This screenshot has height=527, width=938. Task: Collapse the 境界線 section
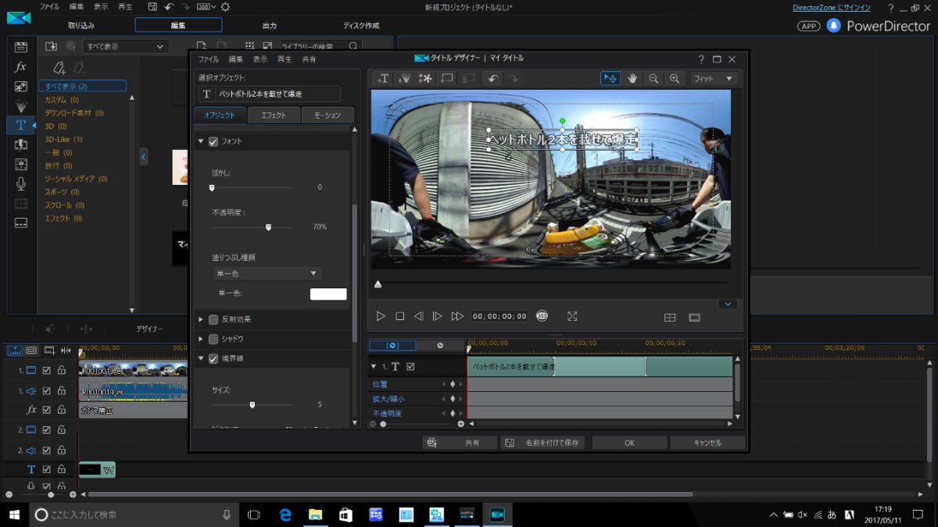coord(201,358)
